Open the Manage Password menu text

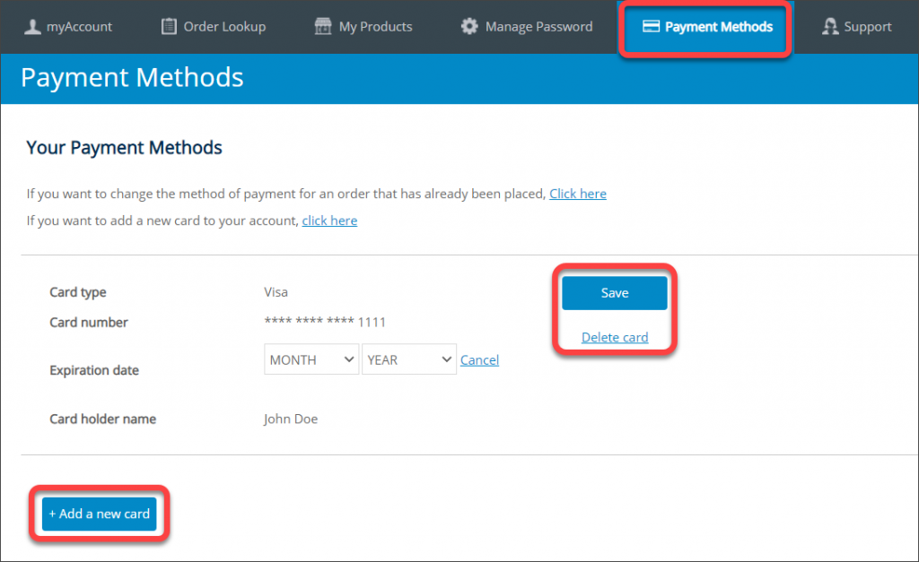[x=538, y=27]
